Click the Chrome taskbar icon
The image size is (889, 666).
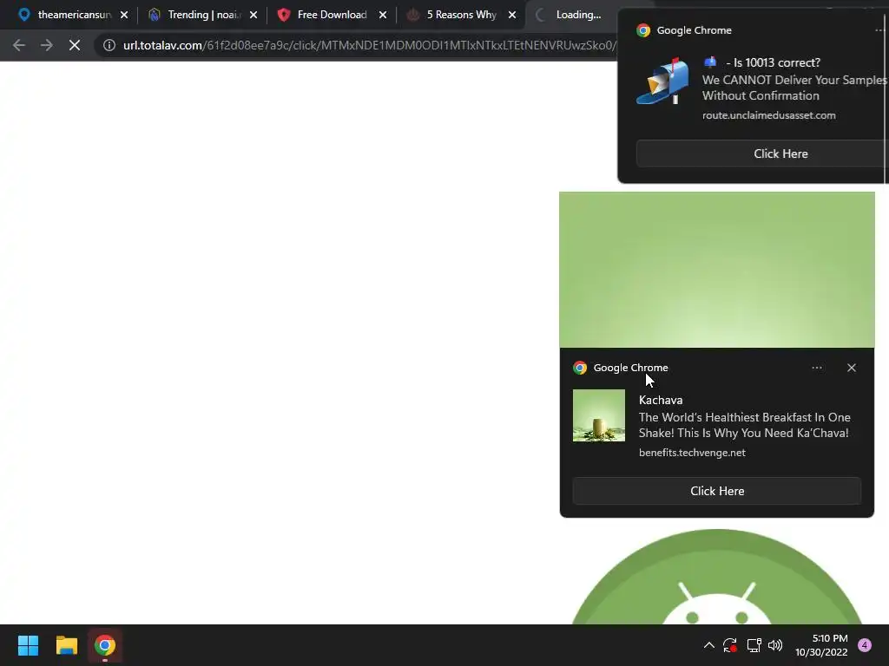coord(105,645)
